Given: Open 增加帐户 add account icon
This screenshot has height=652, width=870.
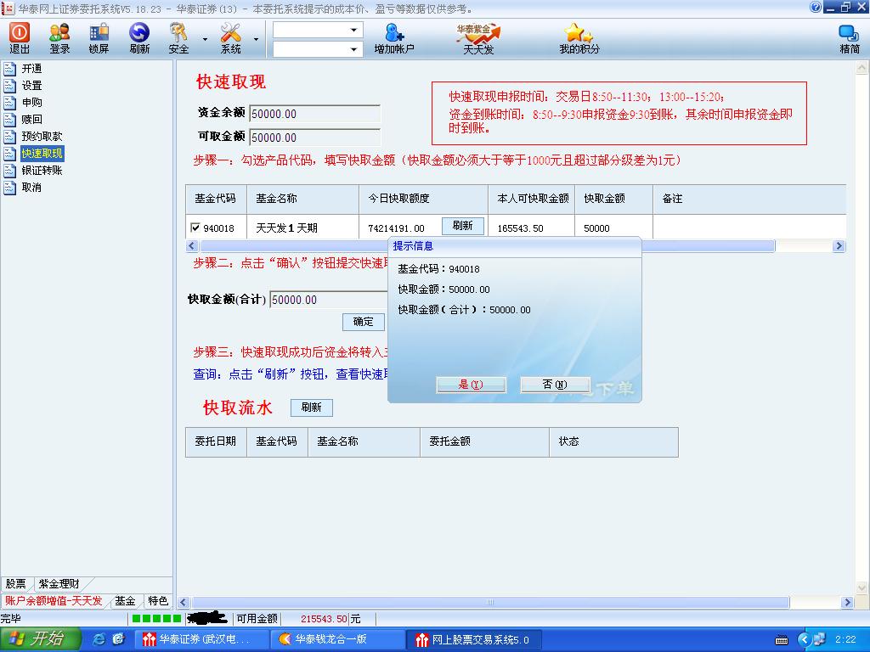Looking at the screenshot, I should (x=394, y=37).
